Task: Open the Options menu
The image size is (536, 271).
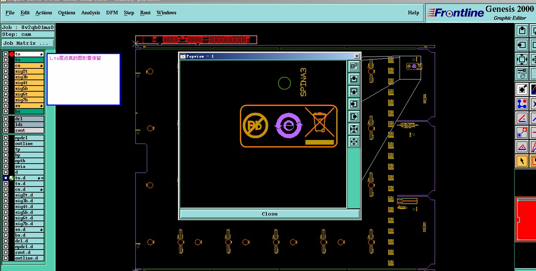Action: click(67, 13)
